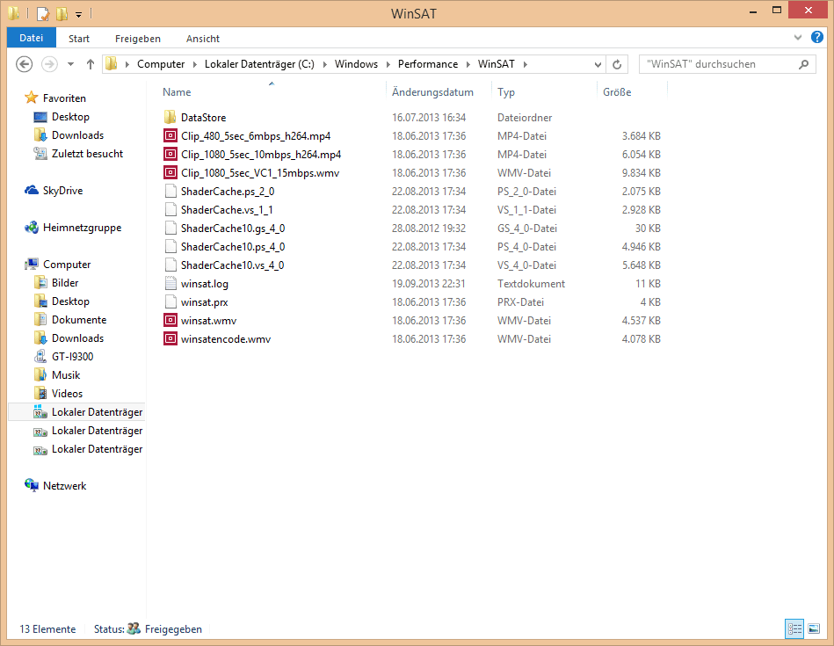The image size is (834, 646).
Task: Expand the breadcrumb arrow after Lokaler Datenträger (C:)
Action: [x=324, y=64]
